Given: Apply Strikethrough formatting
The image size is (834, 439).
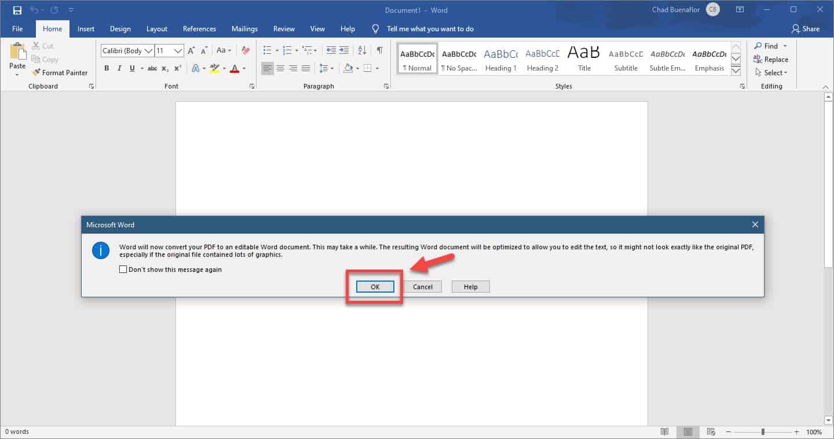Looking at the screenshot, I should tap(152, 68).
